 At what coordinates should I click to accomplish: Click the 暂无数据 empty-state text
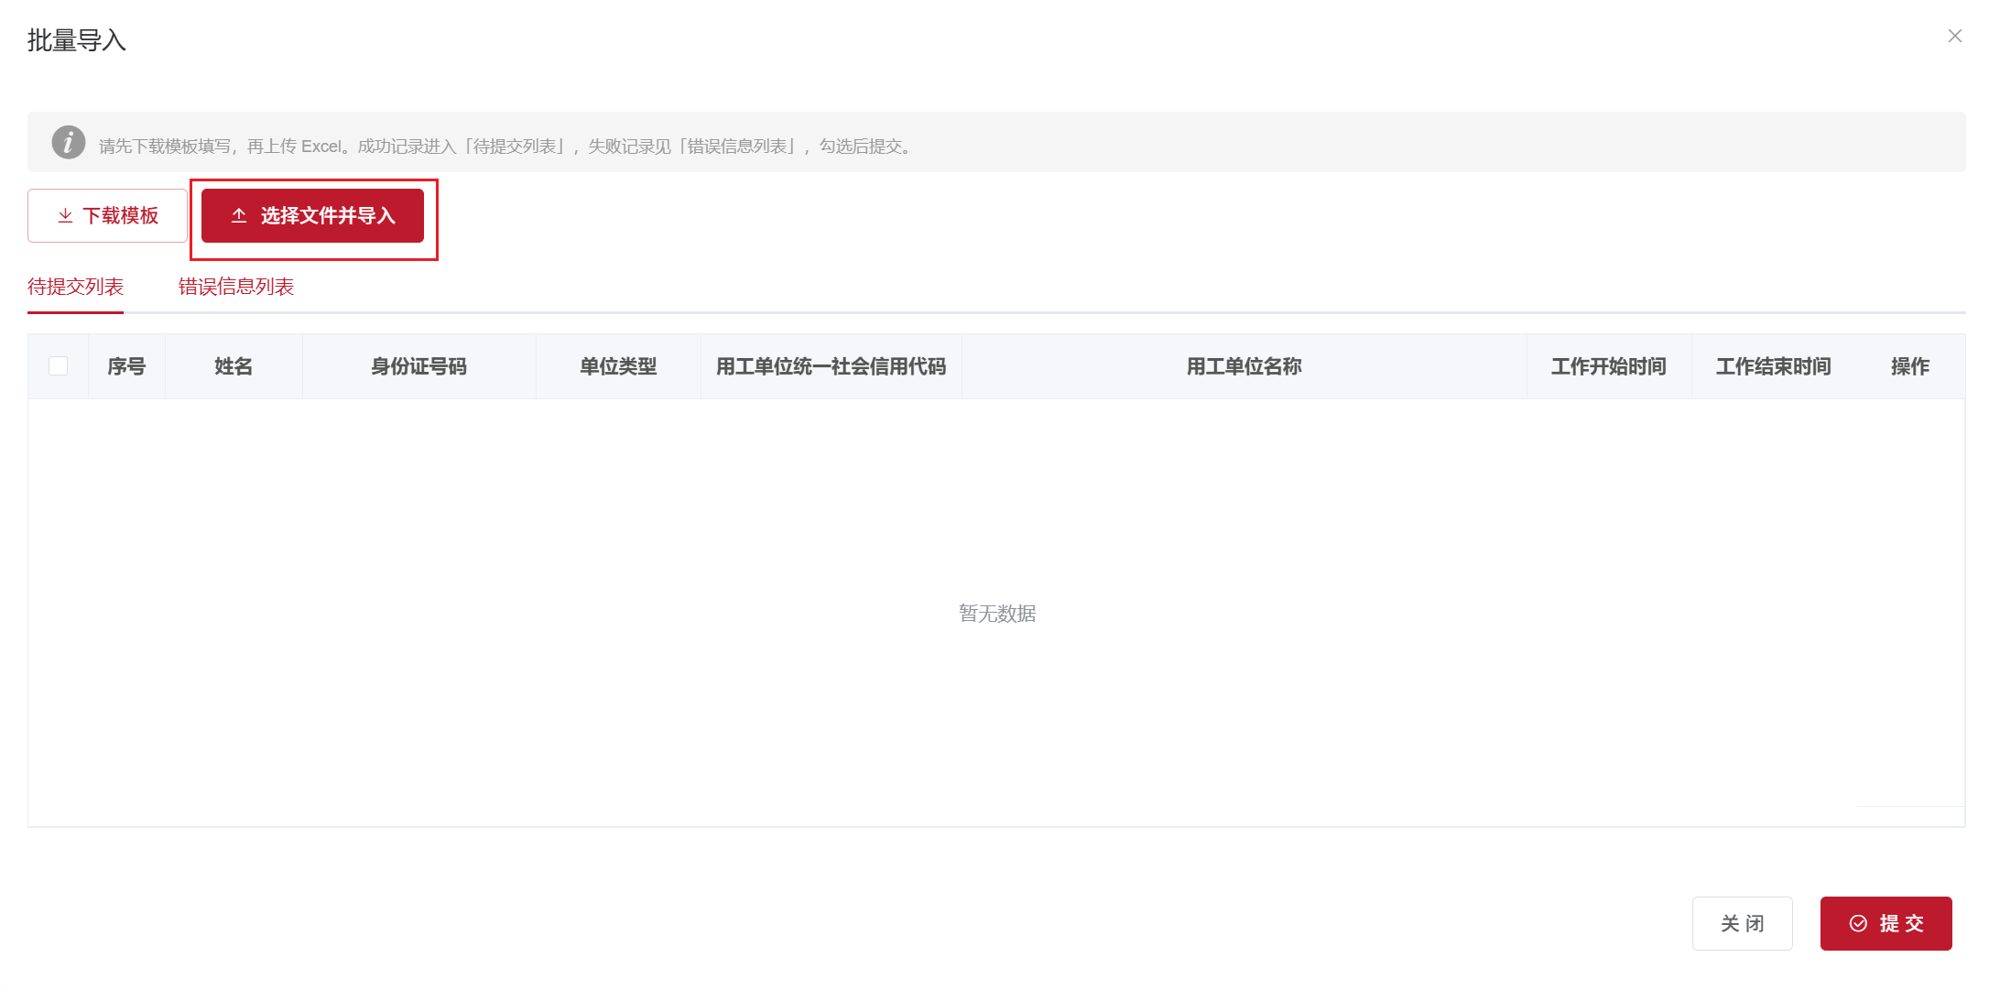(997, 614)
